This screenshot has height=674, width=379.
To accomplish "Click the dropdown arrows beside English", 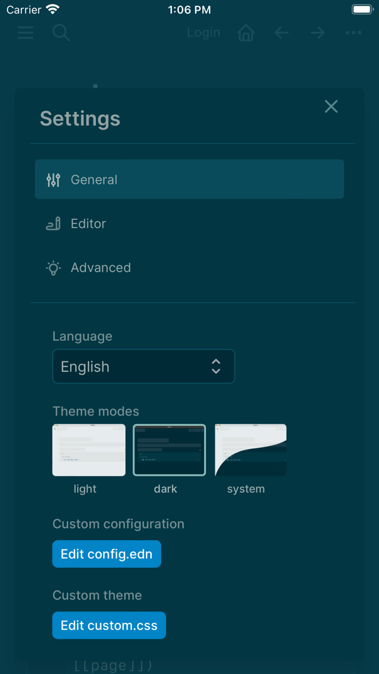I will pyautogui.click(x=215, y=366).
